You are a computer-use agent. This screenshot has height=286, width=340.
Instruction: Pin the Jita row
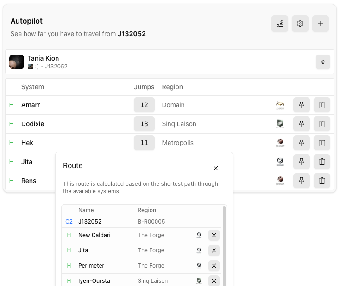(x=302, y=162)
